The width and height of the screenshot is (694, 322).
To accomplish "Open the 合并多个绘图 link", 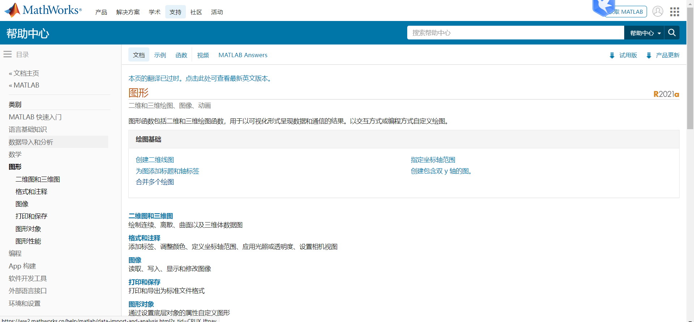I will click(155, 182).
